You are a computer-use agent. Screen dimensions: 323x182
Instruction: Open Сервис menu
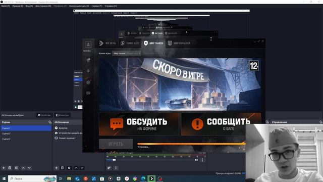[97, 6]
